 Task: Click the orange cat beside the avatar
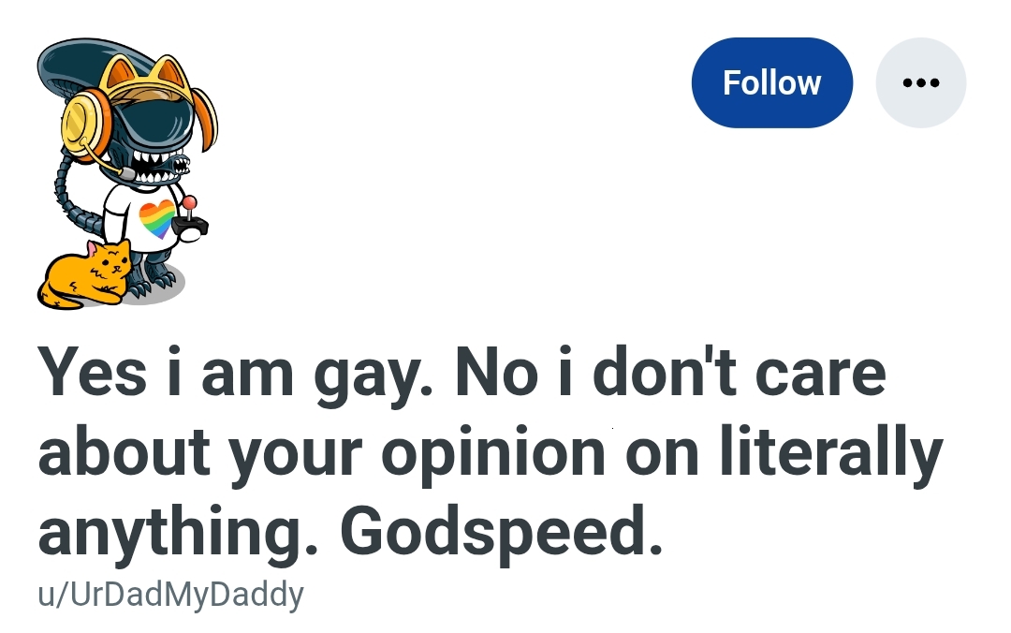click(84, 273)
